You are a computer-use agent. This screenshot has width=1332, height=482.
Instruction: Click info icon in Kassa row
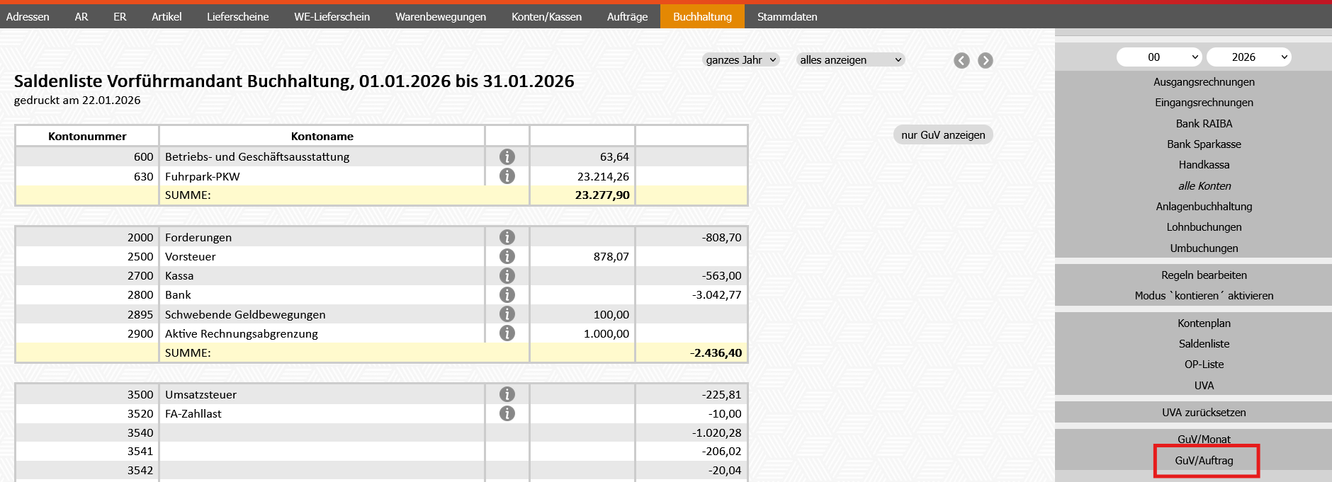tap(507, 275)
